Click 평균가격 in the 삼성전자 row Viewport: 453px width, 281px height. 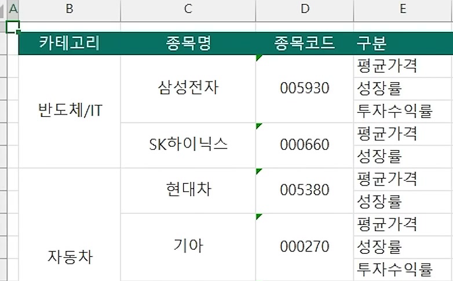[x=403, y=66]
